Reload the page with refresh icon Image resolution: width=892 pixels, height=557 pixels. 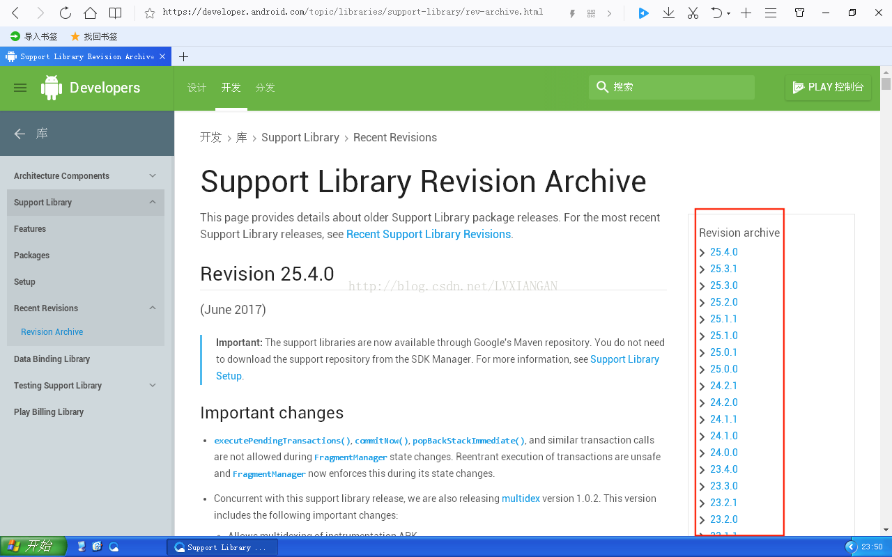(x=65, y=13)
